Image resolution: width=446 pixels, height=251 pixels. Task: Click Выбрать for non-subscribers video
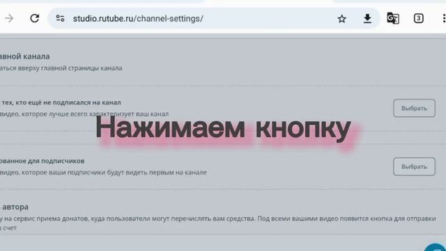[414, 108]
